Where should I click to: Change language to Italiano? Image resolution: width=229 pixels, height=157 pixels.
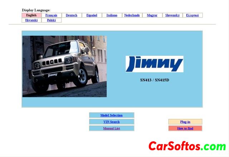tap(112, 15)
